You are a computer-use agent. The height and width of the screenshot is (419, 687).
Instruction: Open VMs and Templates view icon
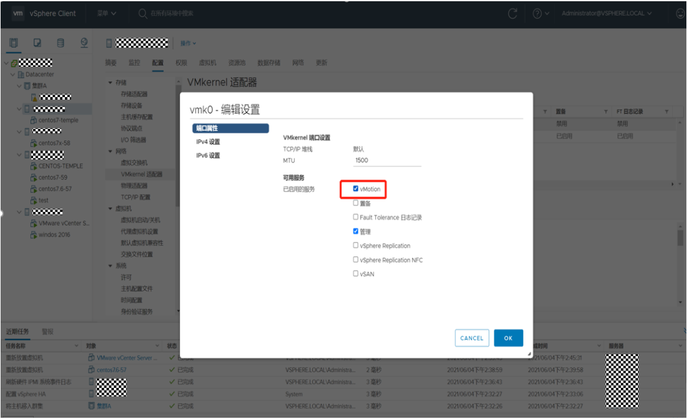coord(38,43)
